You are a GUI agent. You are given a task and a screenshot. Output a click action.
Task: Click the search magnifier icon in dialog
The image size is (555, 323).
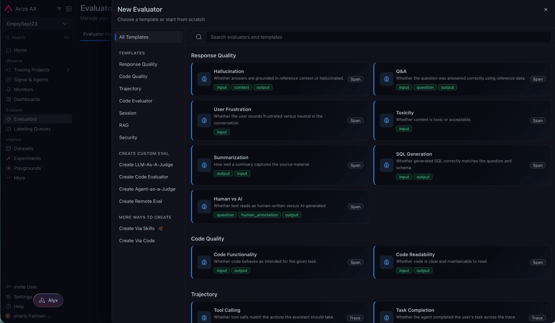coord(199,37)
